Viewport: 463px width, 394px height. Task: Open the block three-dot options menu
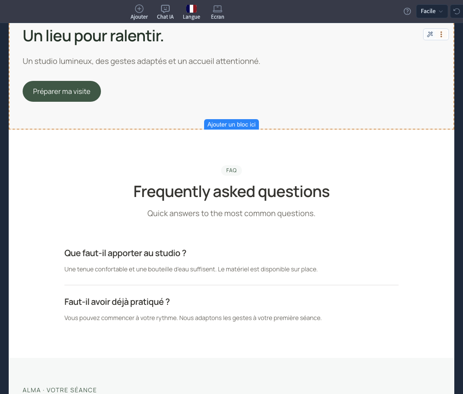pos(441,34)
